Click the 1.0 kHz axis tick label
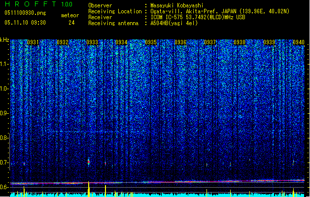 [4, 89]
